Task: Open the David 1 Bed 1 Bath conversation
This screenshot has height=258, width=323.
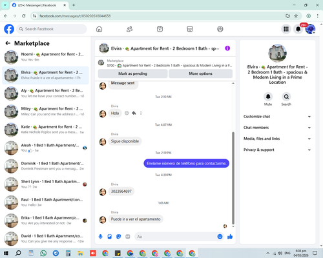Action: 45,239
